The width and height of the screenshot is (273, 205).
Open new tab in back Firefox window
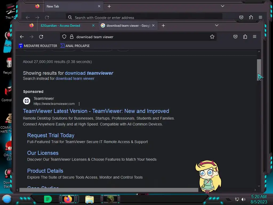click(109, 6)
